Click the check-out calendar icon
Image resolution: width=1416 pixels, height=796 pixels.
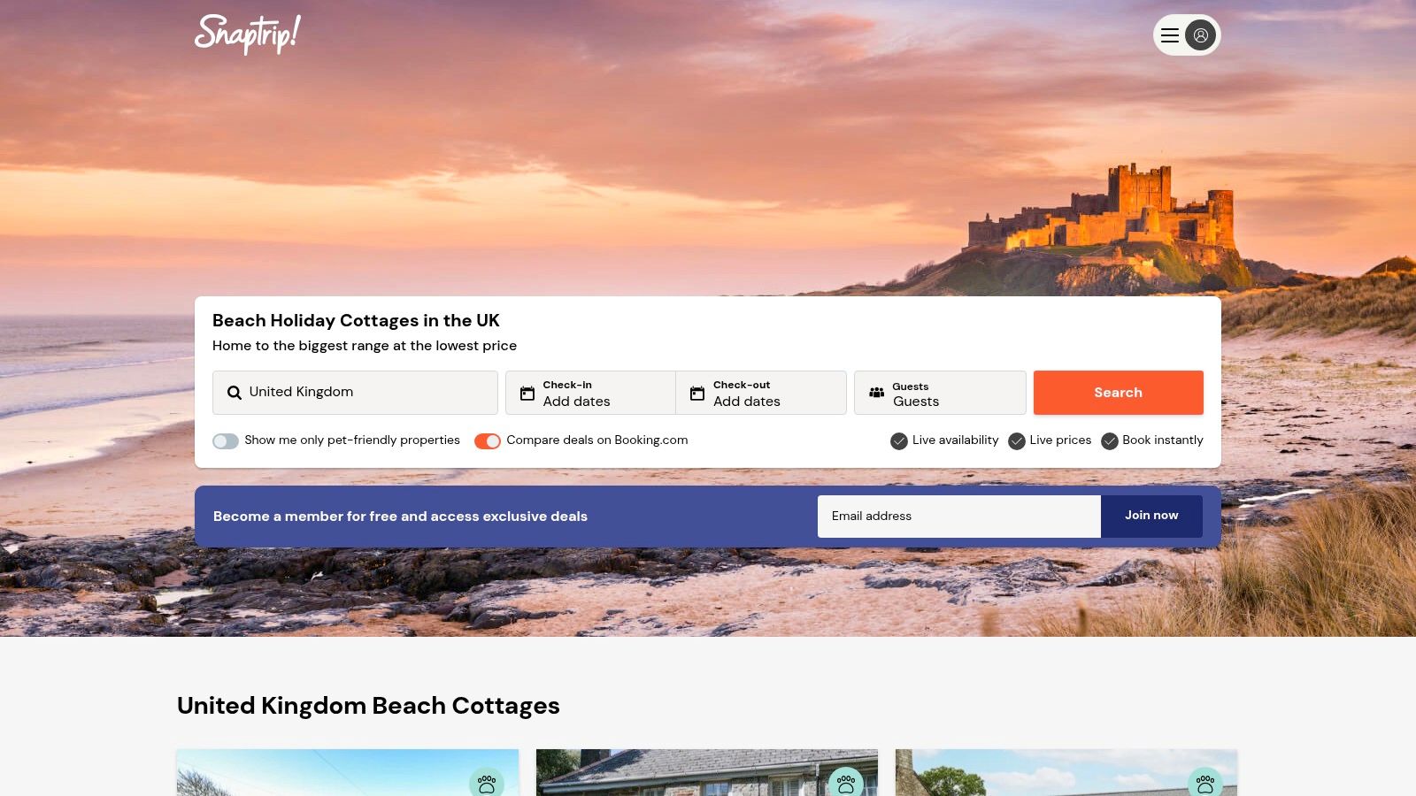[x=697, y=394]
